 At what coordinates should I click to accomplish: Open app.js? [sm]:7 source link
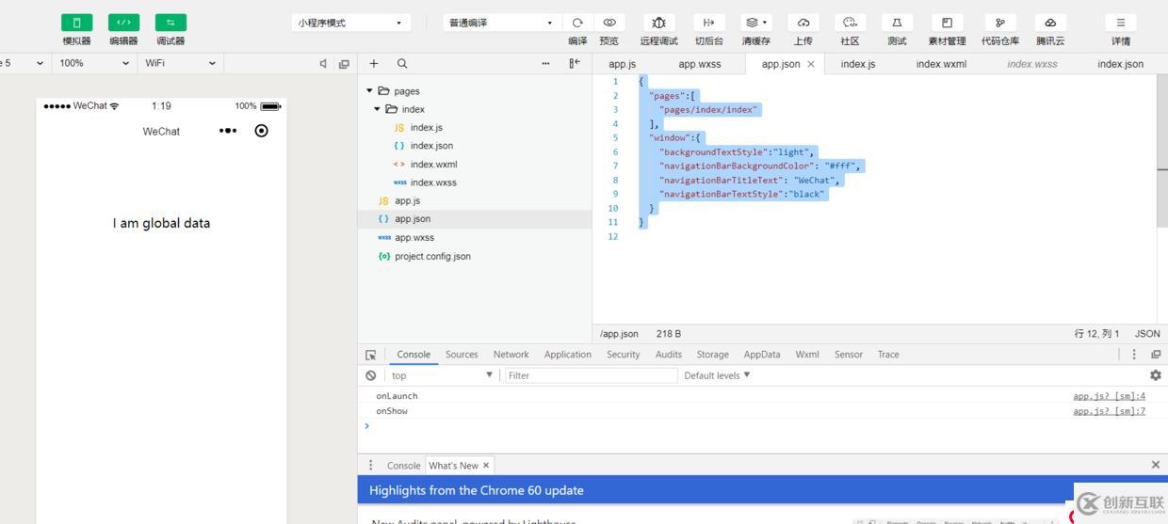pos(1109,411)
